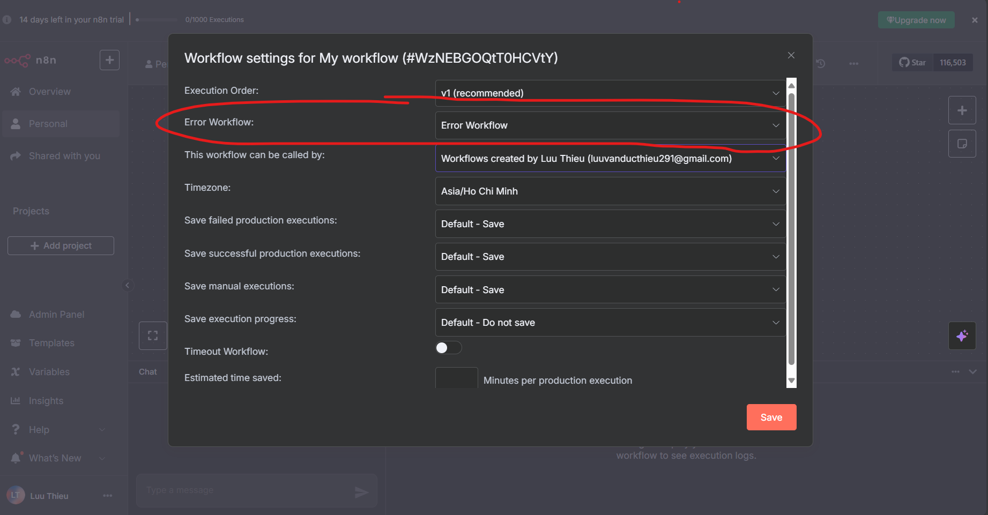Click the add sticky note button
Viewport: 988px width, 515px height.
962,144
